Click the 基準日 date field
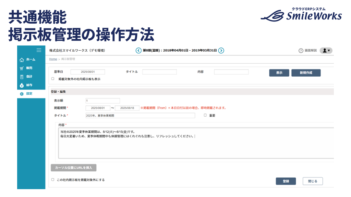 [x=88, y=72]
